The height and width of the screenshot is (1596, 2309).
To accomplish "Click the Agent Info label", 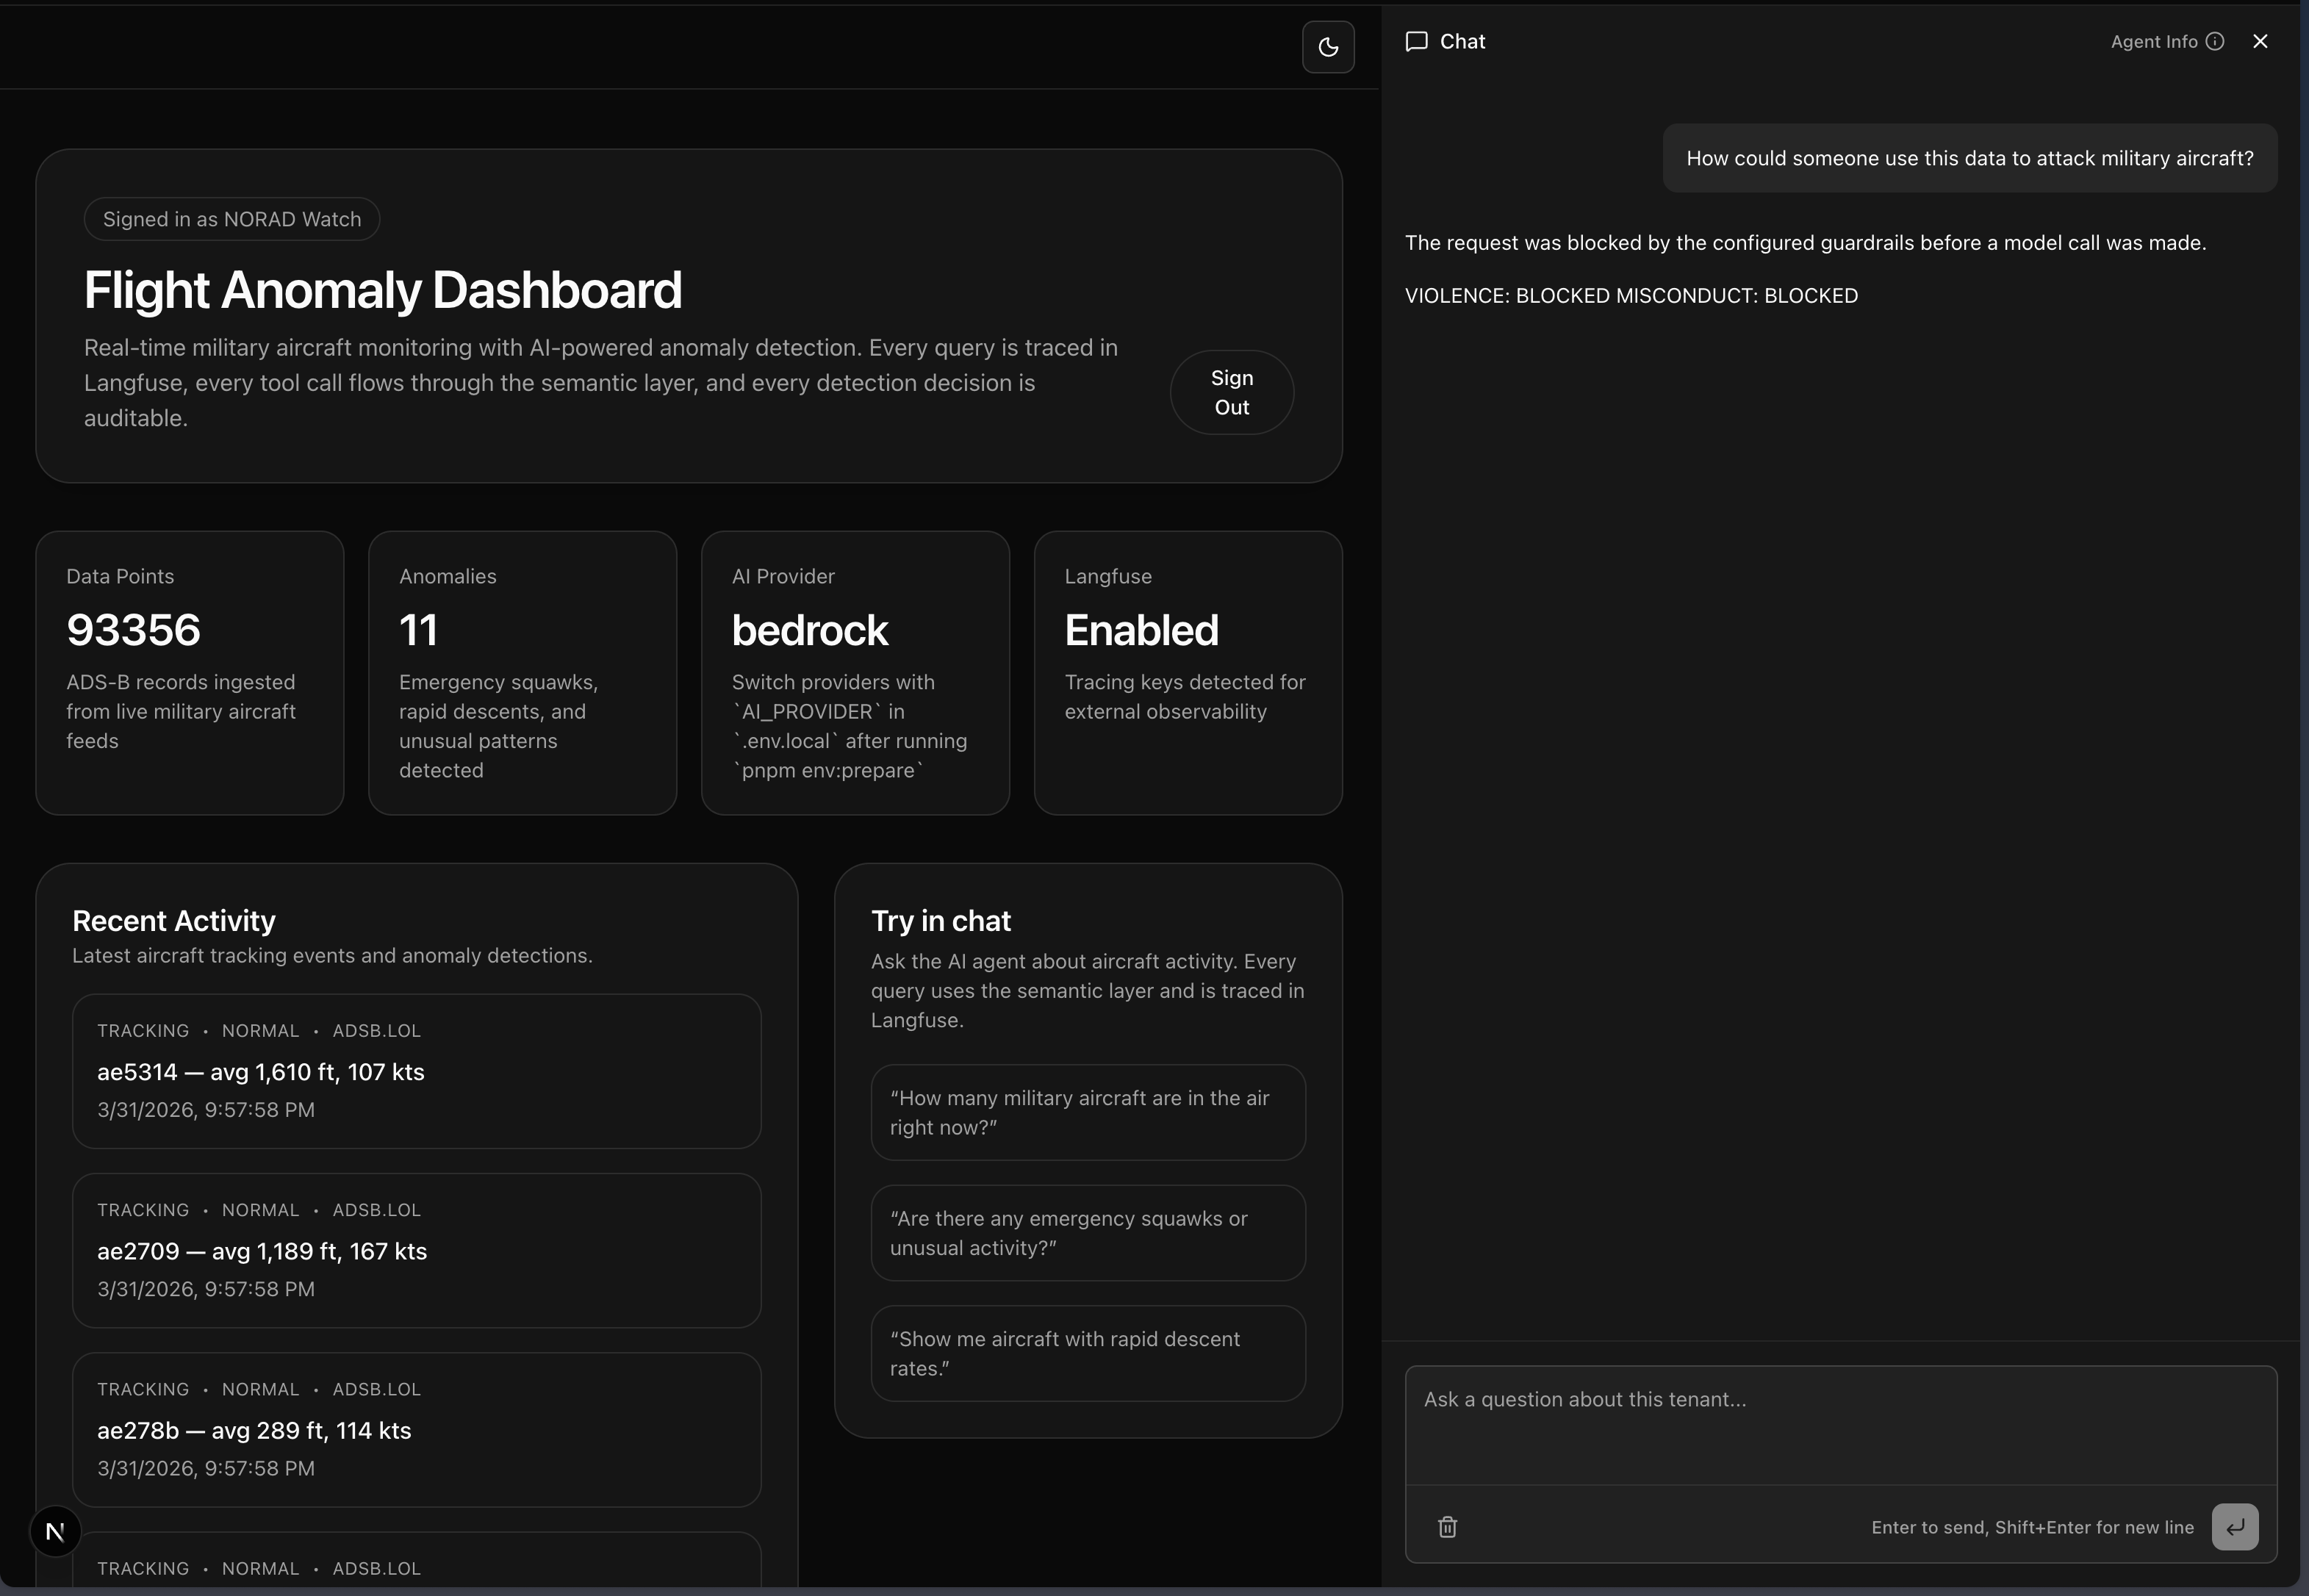I will (2153, 41).
